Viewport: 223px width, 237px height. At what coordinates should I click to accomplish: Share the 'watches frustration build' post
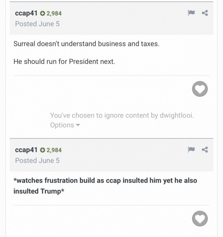click(x=205, y=150)
